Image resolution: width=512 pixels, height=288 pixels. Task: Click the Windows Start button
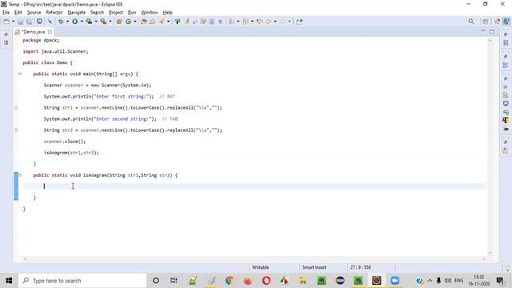point(9,281)
